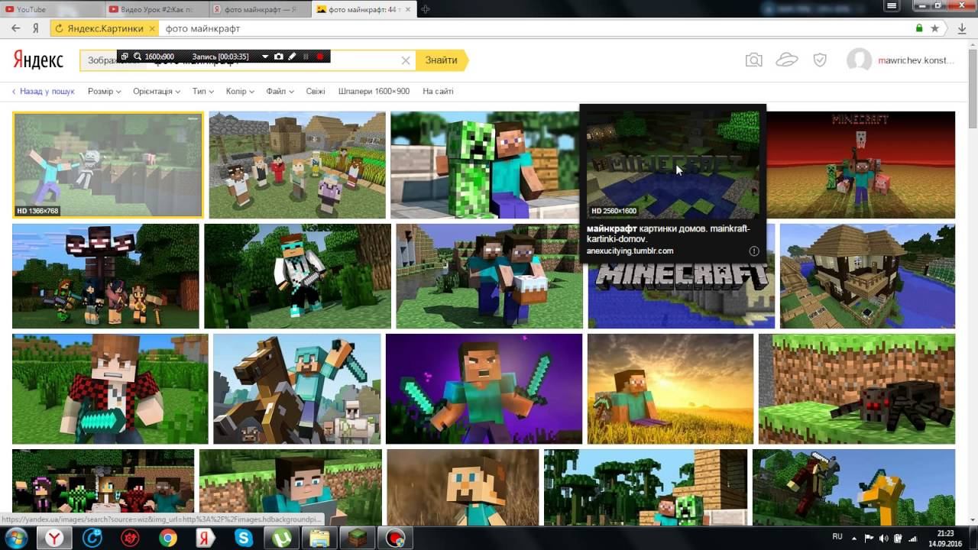Clear the search query with the X
The image size is (978, 550).
[x=406, y=60]
